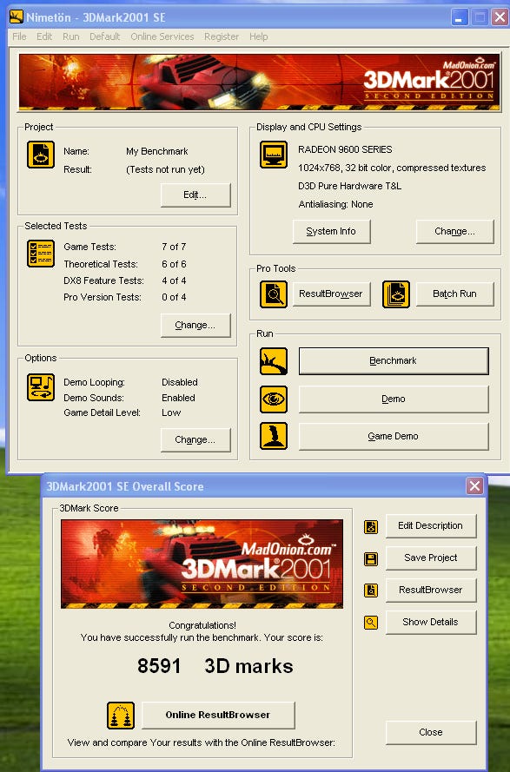
Task: Click the Online ResultBrowser trees icon
Action: [x=121, y=716]
